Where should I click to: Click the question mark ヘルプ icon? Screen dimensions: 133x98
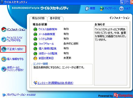click(x=121, y=9)
